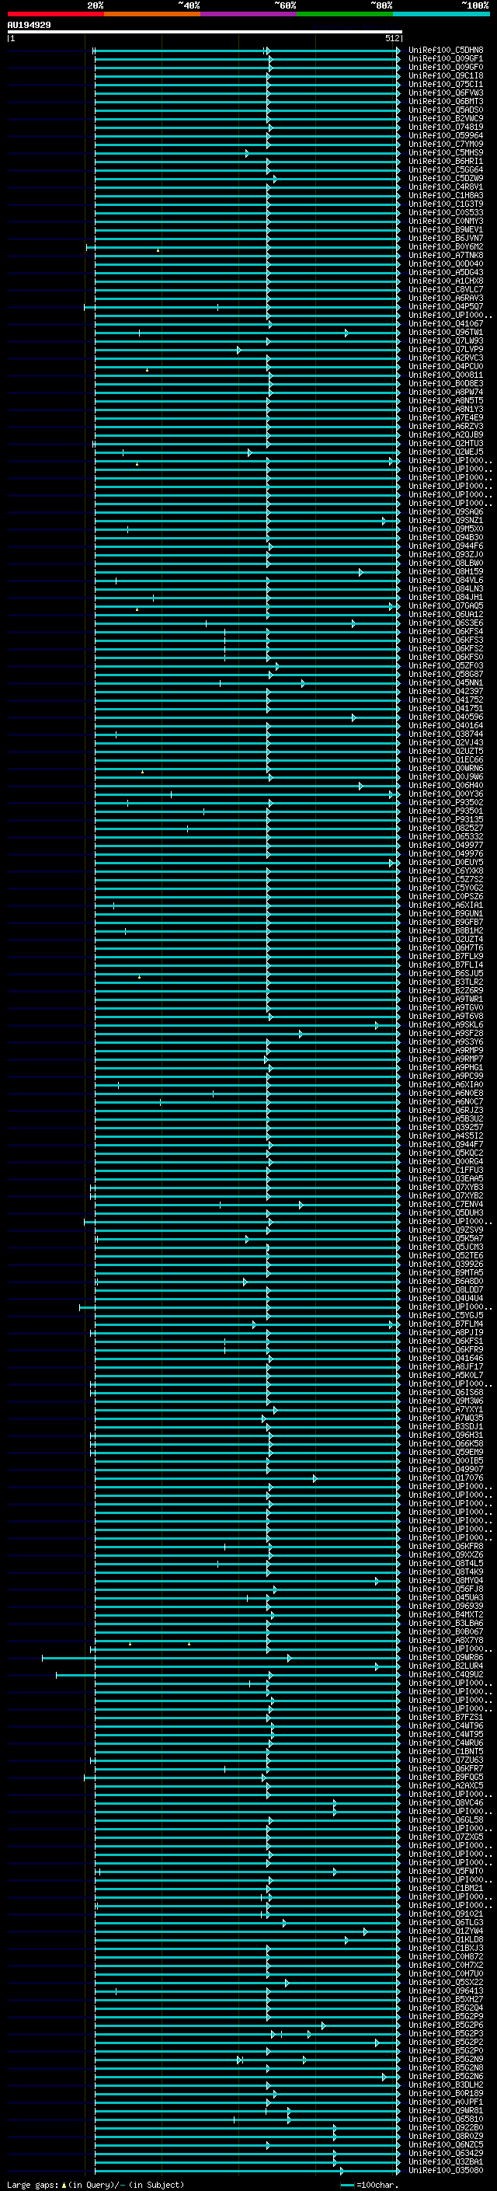Select hit UniRef100_Q6UA12
This screenshot has width=497, height=2191.
pyautogui.click(x=446, y=614)
